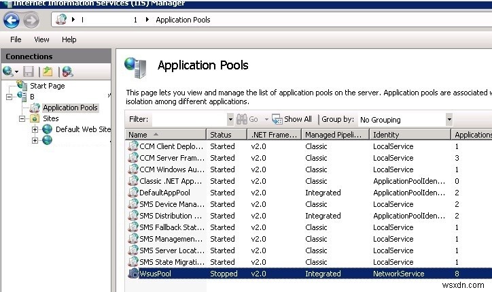Click SMS Distribution's ApplicationPoolIden... identity cell
This screenshot has width=492, height=292.
[409, 216]
